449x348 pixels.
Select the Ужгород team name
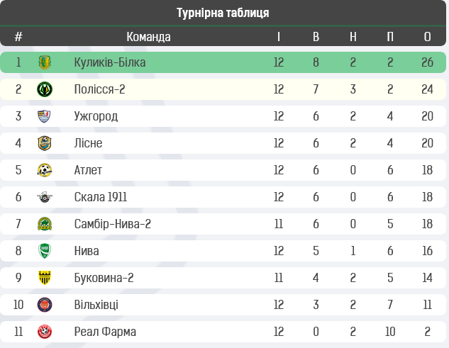pos(96,116)
